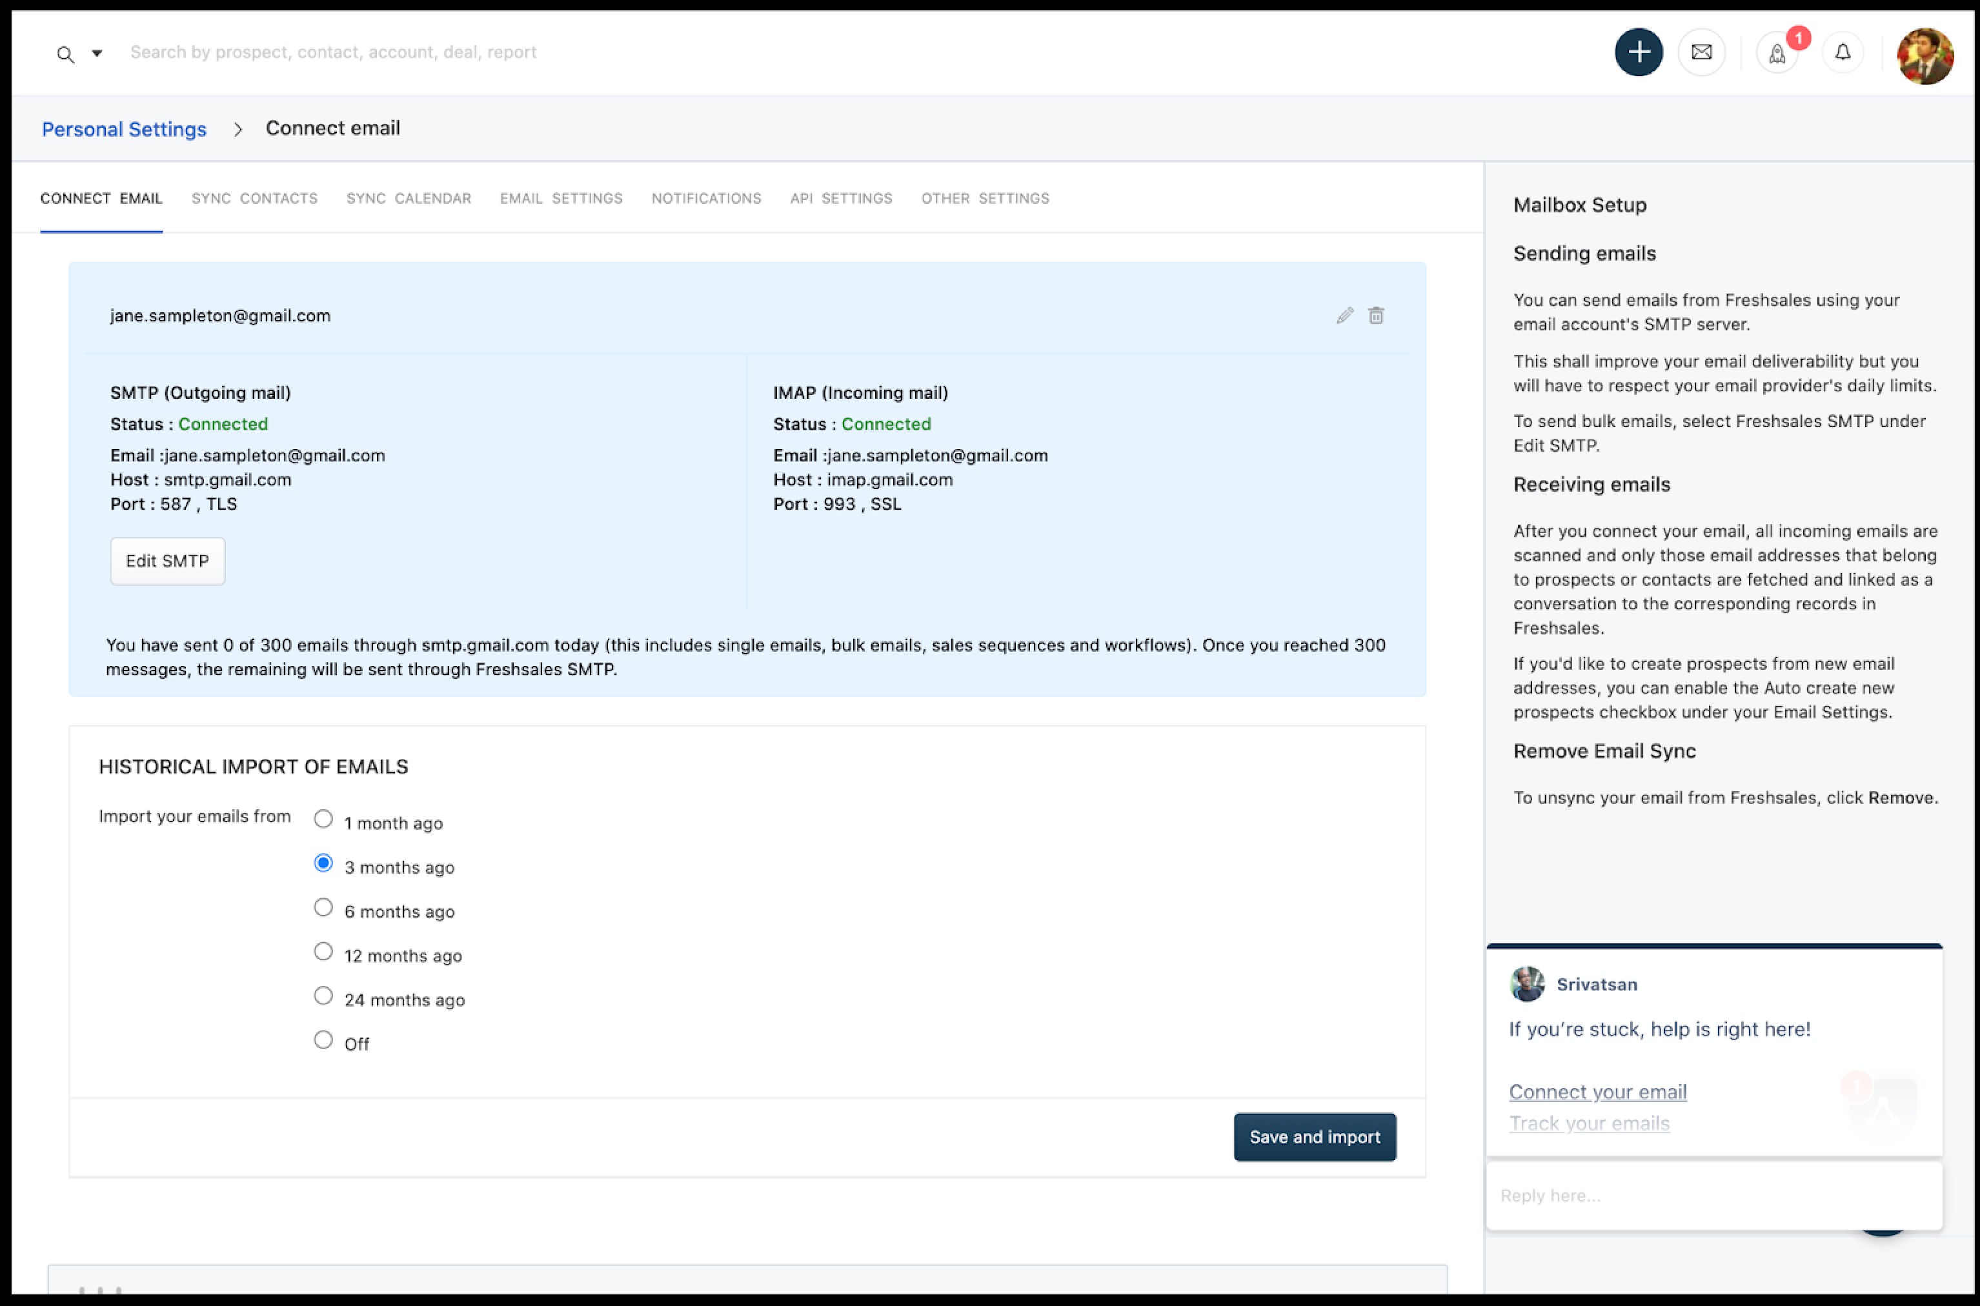The image size is (1980, 1306).
Task: Click Port : 587 , TLS text
Action: click(x=173, y=504)
